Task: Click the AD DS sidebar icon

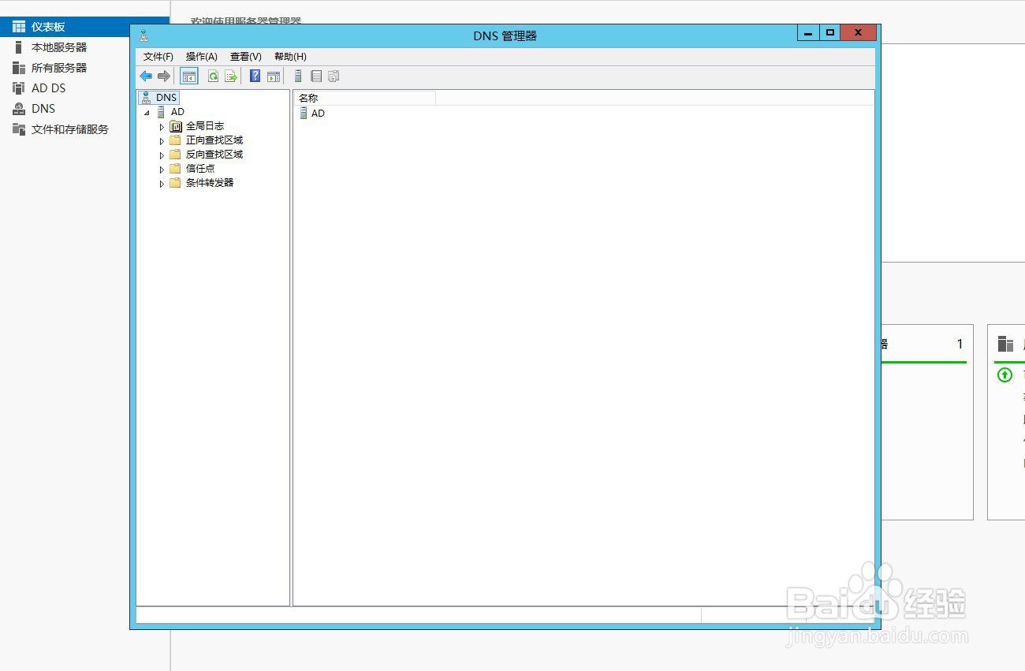Action: (x=19, y=88)
